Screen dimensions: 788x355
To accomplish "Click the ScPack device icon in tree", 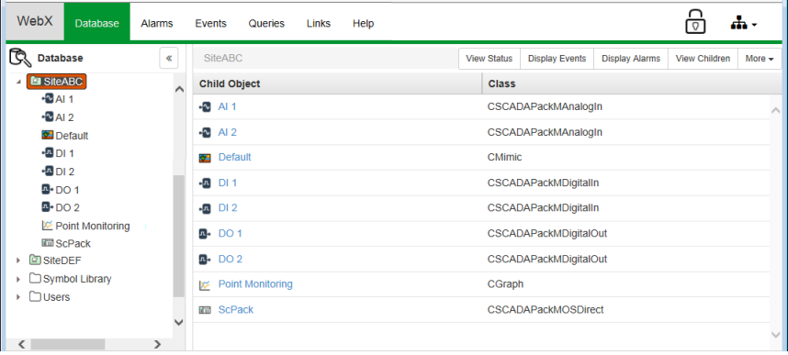I will (x=48, y=243).
